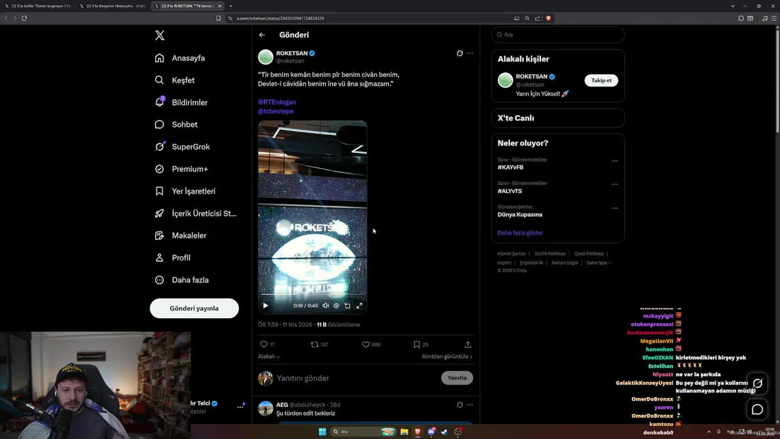Viewport: 780px width, 439px height.
Task: Bookmark the post with 25 bookmarks
Action: coord(420,344)
